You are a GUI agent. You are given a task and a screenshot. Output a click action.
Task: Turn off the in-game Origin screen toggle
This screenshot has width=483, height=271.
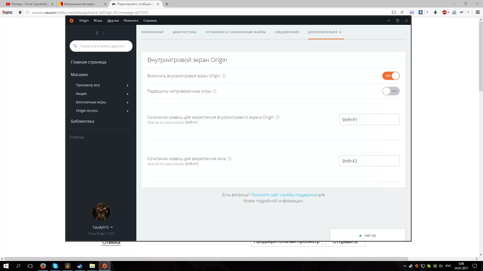pos(391,76)
